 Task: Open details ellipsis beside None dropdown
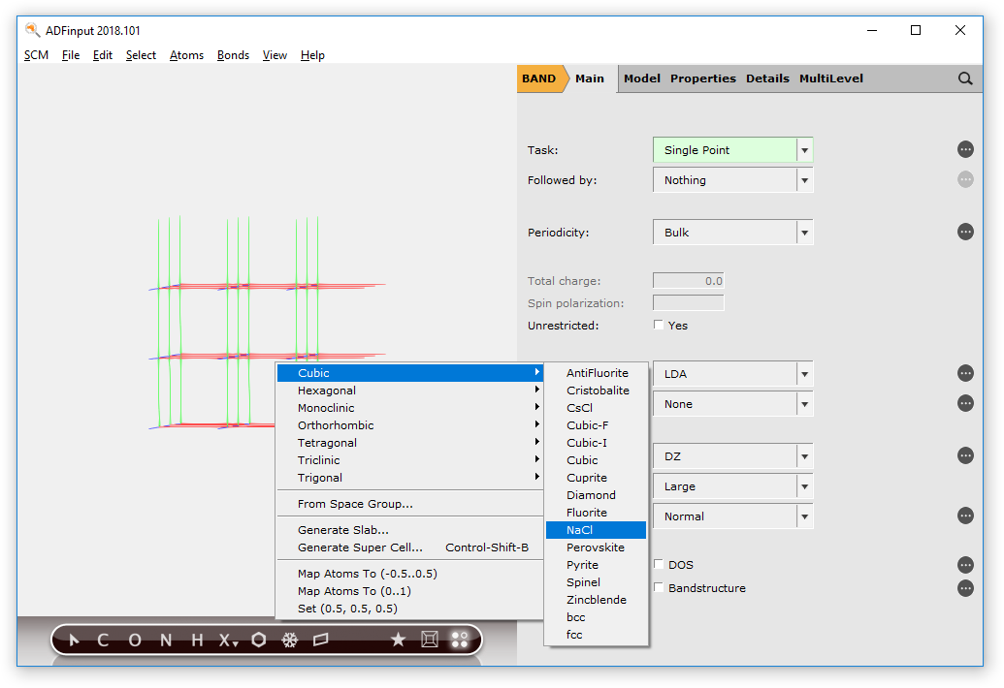[965, 403]
